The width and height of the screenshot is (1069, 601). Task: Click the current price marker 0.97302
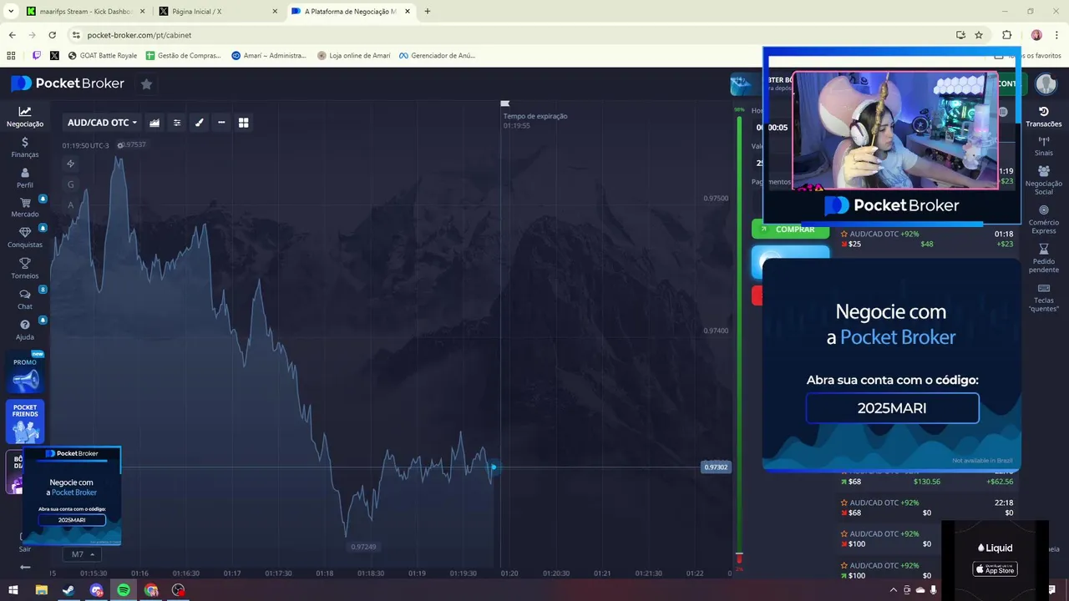point(716,467)
